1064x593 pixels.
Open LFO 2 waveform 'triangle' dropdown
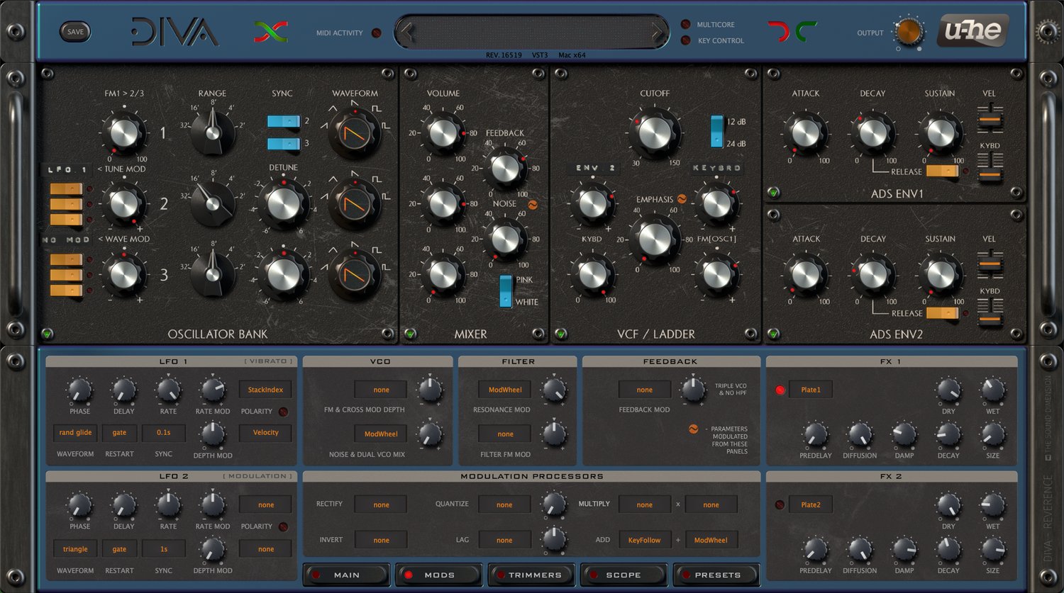pyautogui.click(x=75, y=549)
